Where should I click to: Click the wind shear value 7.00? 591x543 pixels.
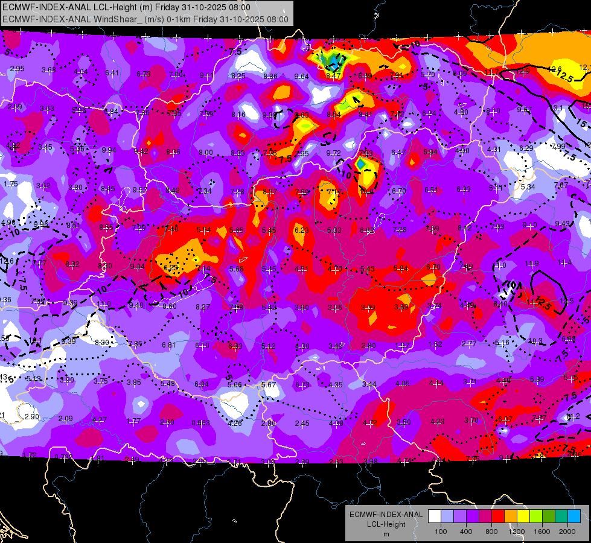[x=176, y=75]
